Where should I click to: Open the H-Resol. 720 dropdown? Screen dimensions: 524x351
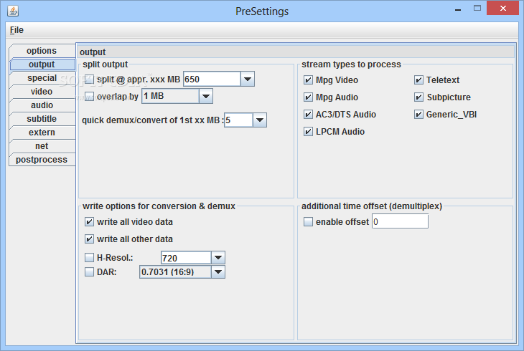point(218,258)
